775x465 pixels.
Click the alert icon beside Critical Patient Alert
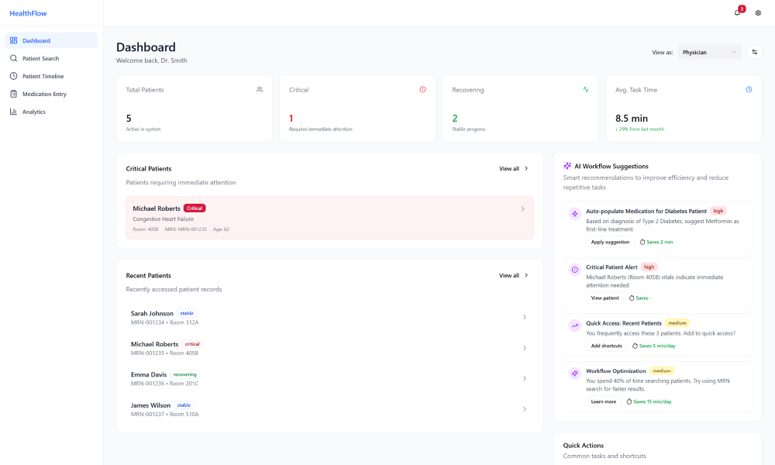tap(574, 270)
